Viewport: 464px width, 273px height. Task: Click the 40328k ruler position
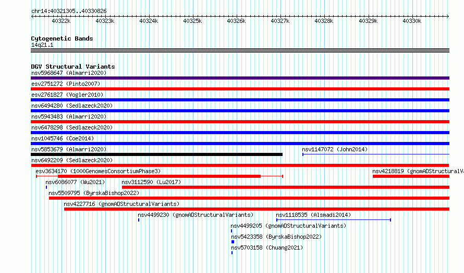pos(324,21)
